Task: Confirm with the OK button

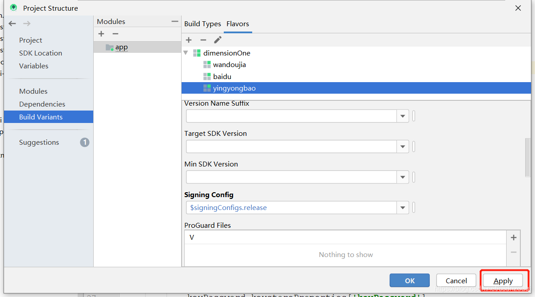Action: click(409, 281)
